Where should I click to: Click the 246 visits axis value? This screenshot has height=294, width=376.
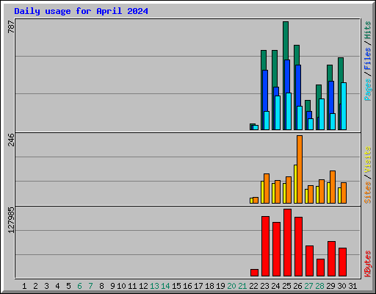pos(11,140)
